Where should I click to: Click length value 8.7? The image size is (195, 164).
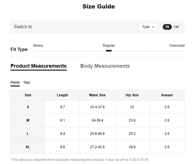click(x=62, y=107)
